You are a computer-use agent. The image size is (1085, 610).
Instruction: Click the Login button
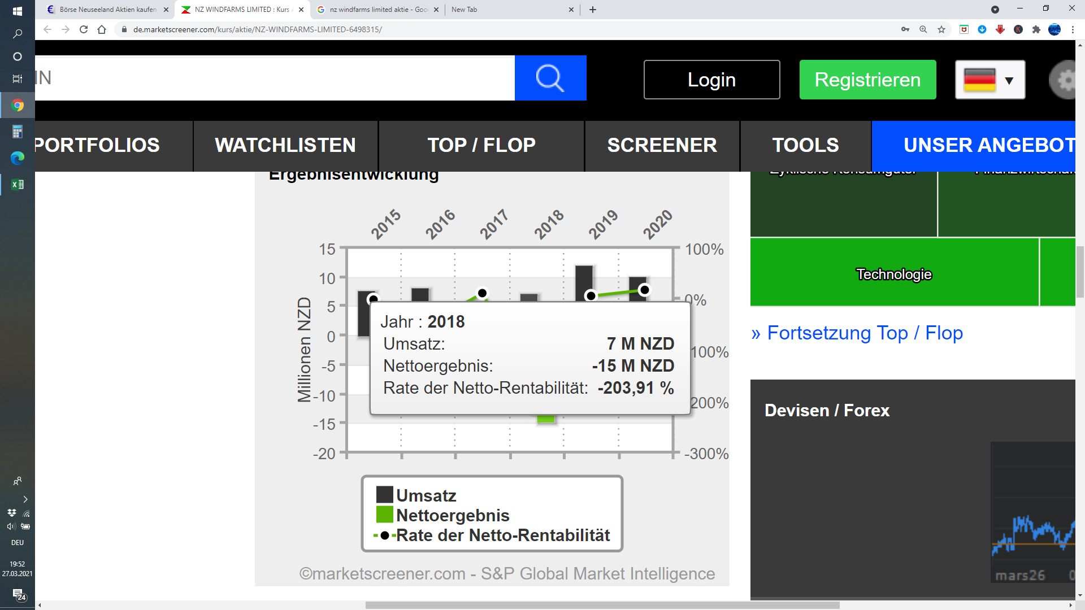click(711, 80)
